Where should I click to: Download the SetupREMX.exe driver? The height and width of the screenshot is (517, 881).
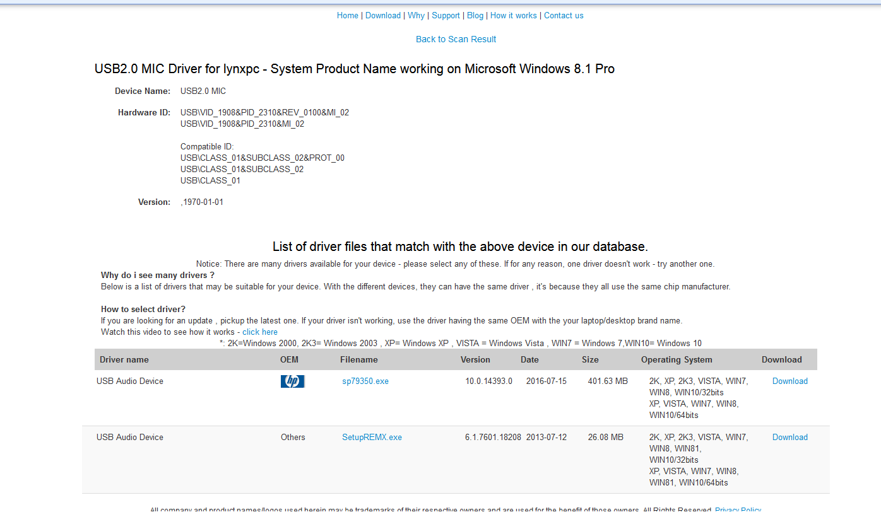coord(790,438)
